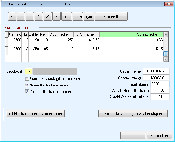Select the Z+ zoom tool button

tap(39, 17)
